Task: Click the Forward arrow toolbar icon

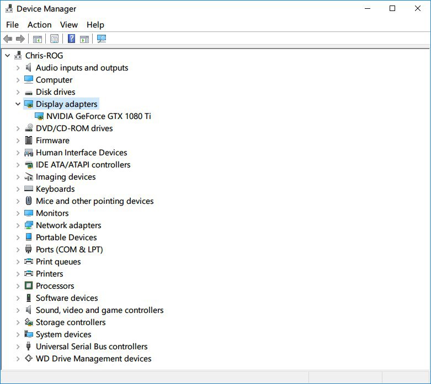Action: (20, 39)
